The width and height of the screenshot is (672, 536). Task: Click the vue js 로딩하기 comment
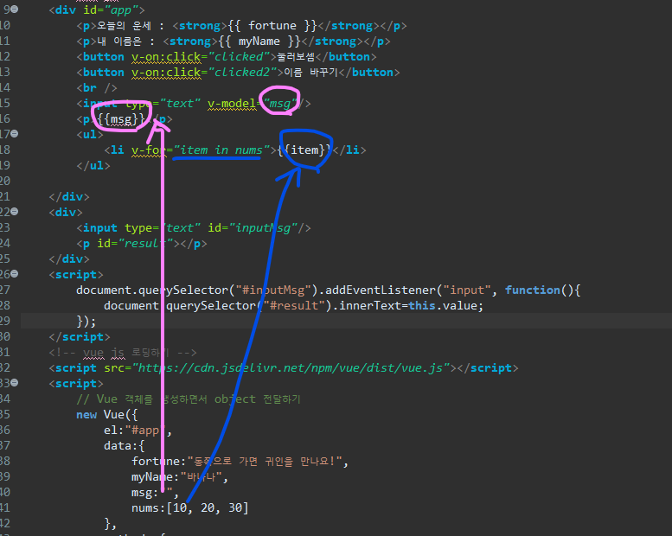123,352
